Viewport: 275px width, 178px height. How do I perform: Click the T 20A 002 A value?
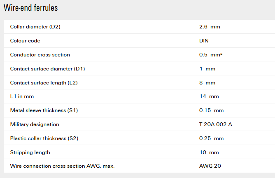tap(216, 124)
